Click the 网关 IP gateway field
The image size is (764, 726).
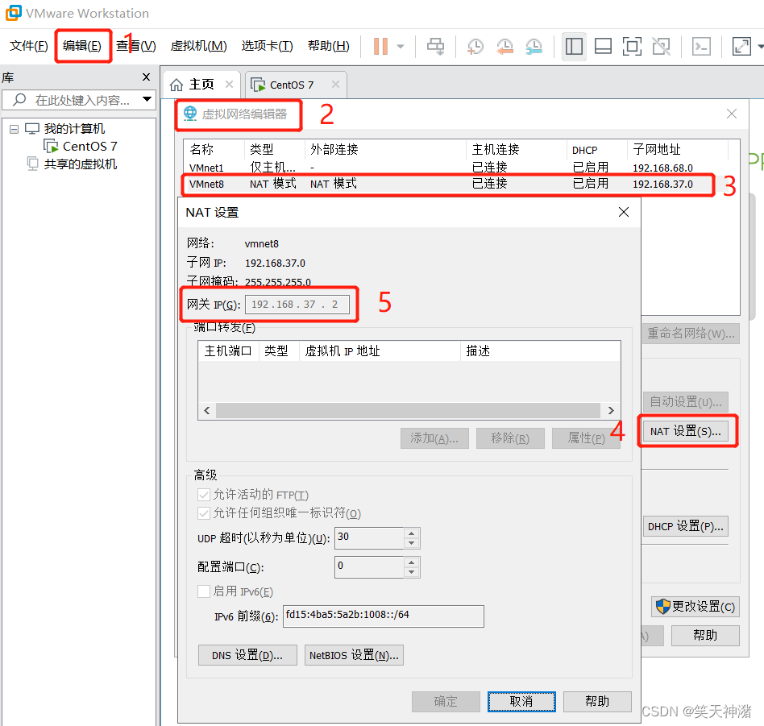point(297,305)
